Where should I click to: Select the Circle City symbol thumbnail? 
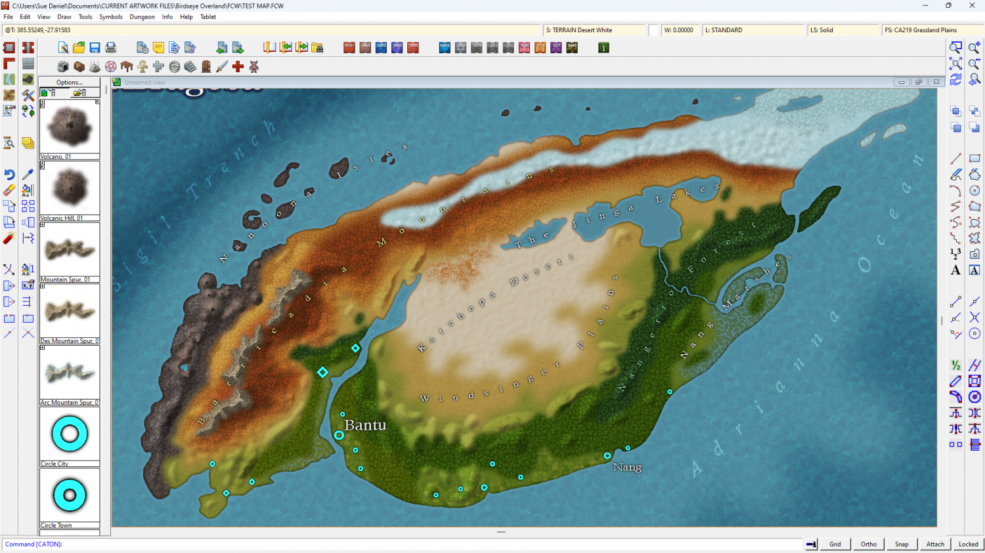tap(70, 434)
